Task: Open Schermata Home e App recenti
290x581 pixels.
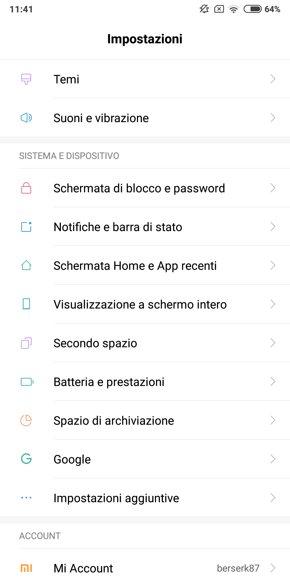Action: 135,266
